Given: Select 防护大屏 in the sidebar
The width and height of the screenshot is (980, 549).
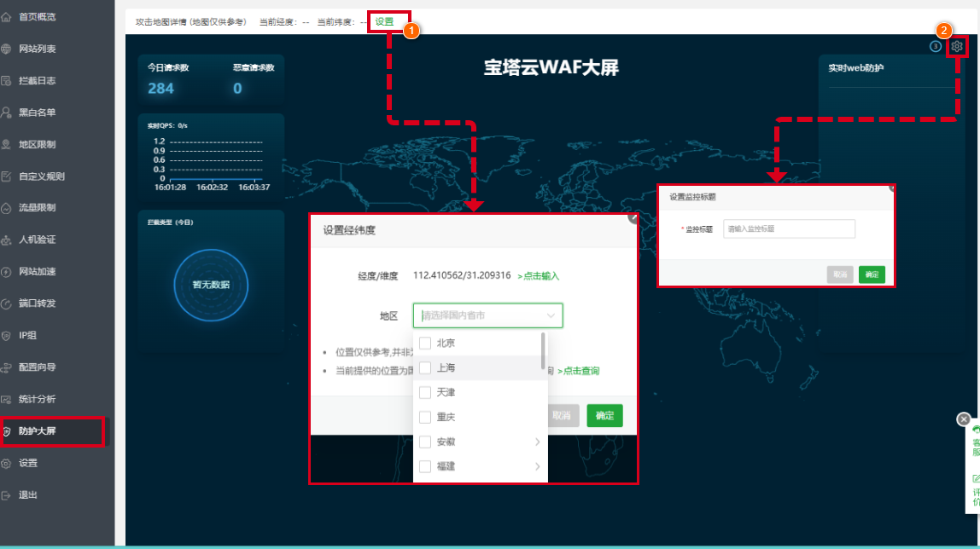Looking at the screenshot, I should [x=37, y=431].
